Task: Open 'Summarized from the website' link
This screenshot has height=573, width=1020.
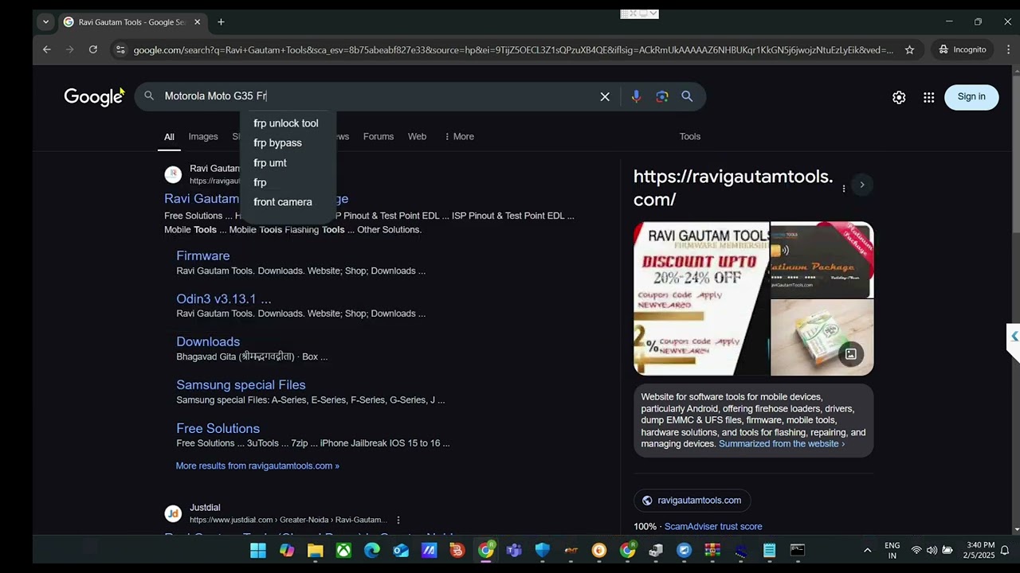Action: coord(782,444)
